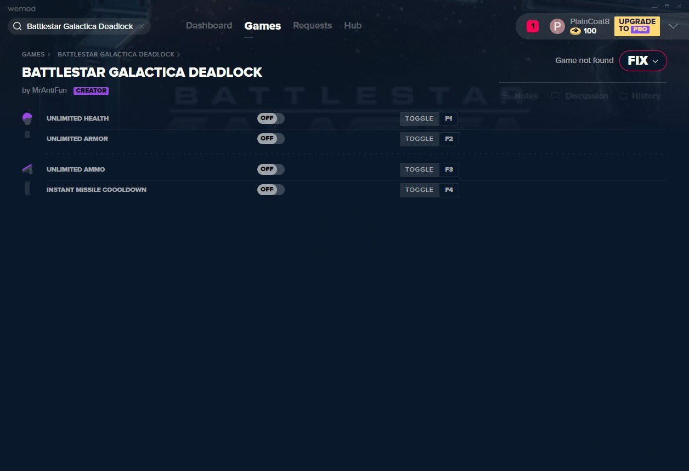
Task: Switch on Unlimited Ammo cheat
Action: 271,169
